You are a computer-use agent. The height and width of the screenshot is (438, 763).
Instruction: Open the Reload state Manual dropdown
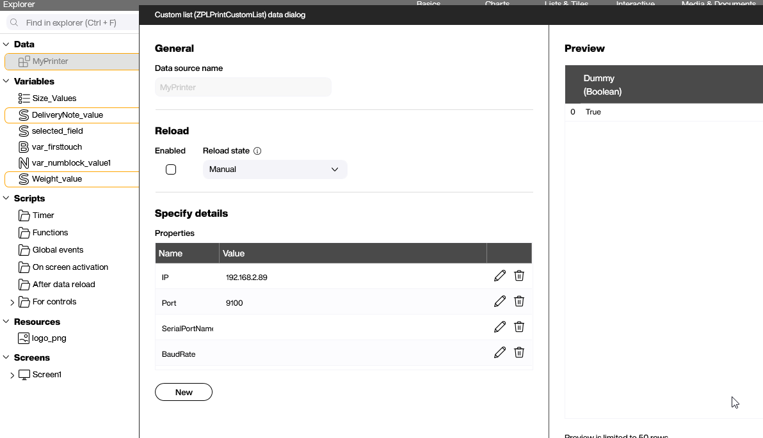click(275, 169)
